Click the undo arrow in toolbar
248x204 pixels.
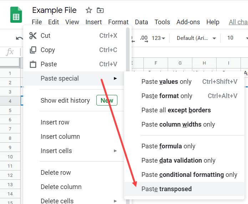[19, 38]
